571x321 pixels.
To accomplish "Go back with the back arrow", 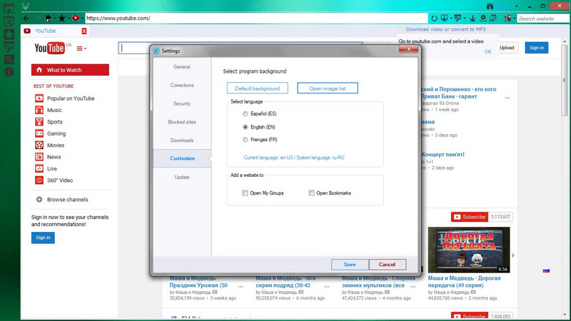I will (x=26, y=19).
